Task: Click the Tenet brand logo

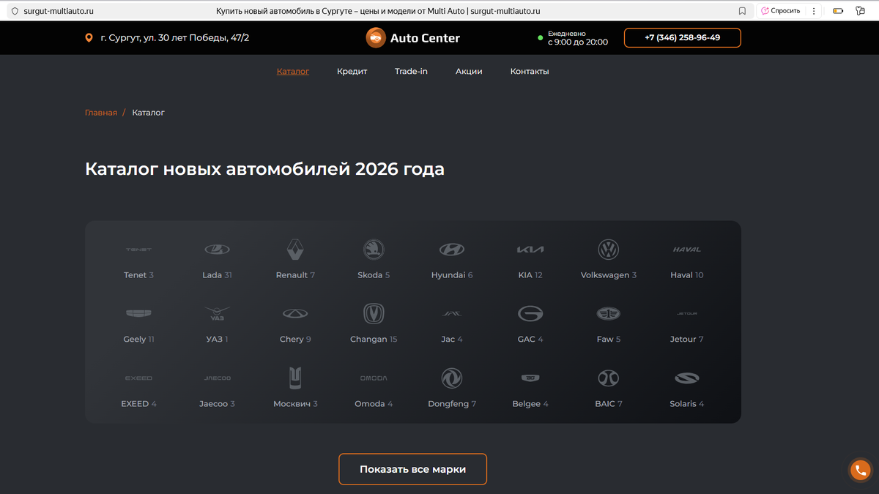Action: [138, 250]
